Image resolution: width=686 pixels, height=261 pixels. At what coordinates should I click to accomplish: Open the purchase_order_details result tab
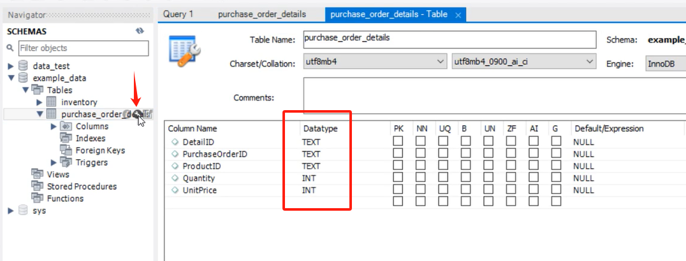click(262, 14)
